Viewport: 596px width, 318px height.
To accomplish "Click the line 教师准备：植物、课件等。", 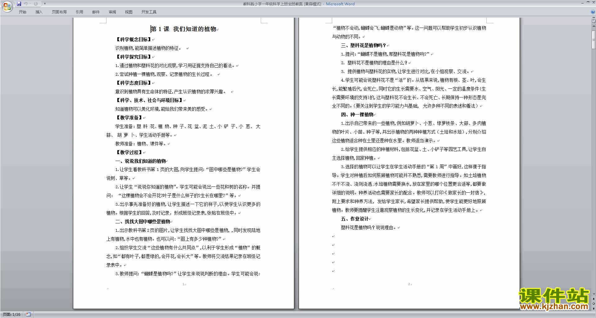I will click(x=141, y=144).
